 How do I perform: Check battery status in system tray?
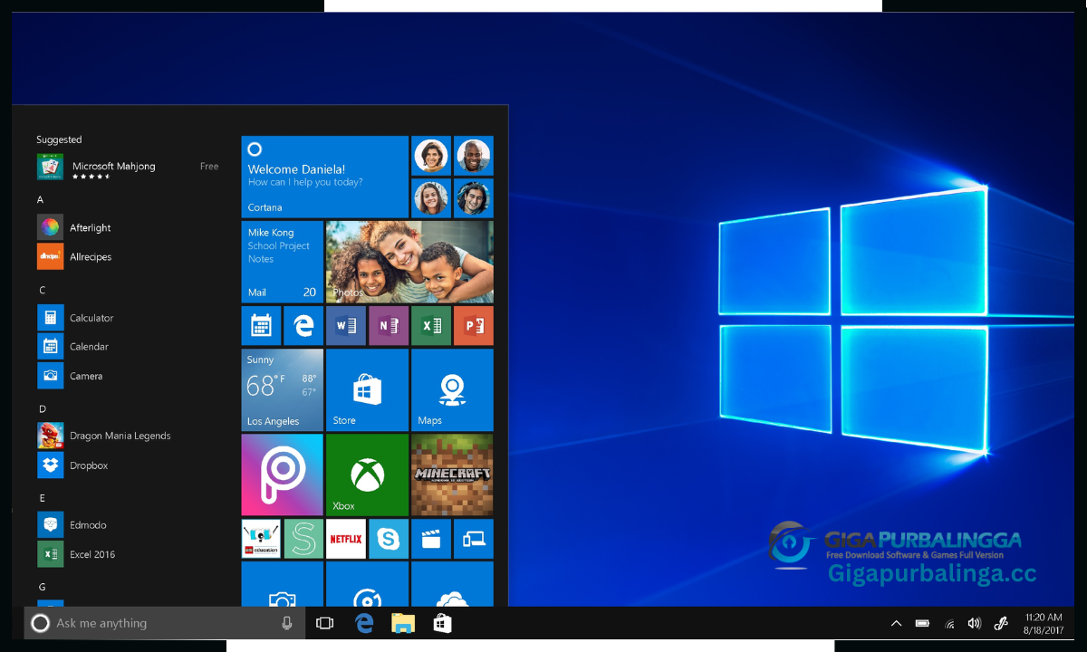point(922,623)
